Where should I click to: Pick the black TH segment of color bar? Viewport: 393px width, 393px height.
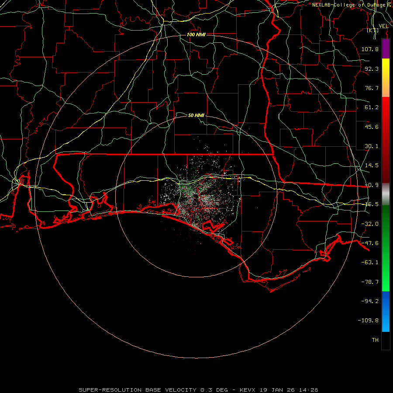[x=386, y=340]
